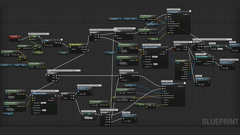Toggle Trace Complex on upper line trace node

(x=153, y=59)
